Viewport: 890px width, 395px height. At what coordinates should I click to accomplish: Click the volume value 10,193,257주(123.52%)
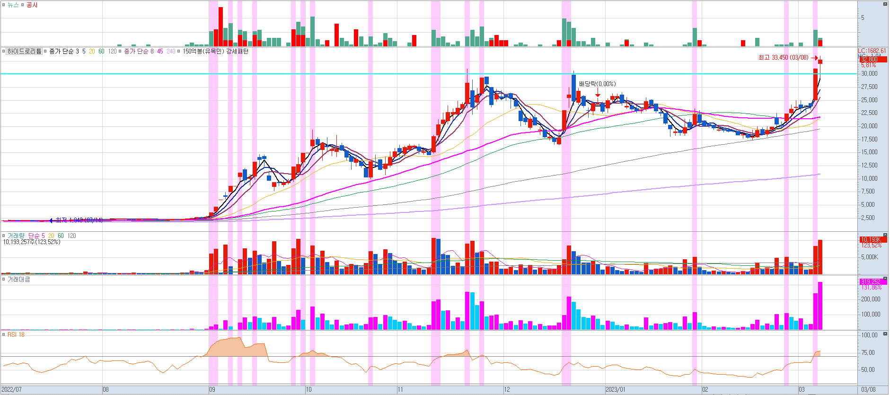coord(32,242)
